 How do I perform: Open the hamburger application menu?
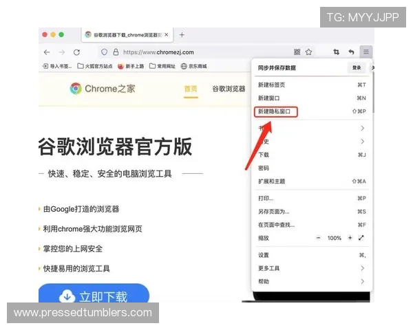click(366, 52)
